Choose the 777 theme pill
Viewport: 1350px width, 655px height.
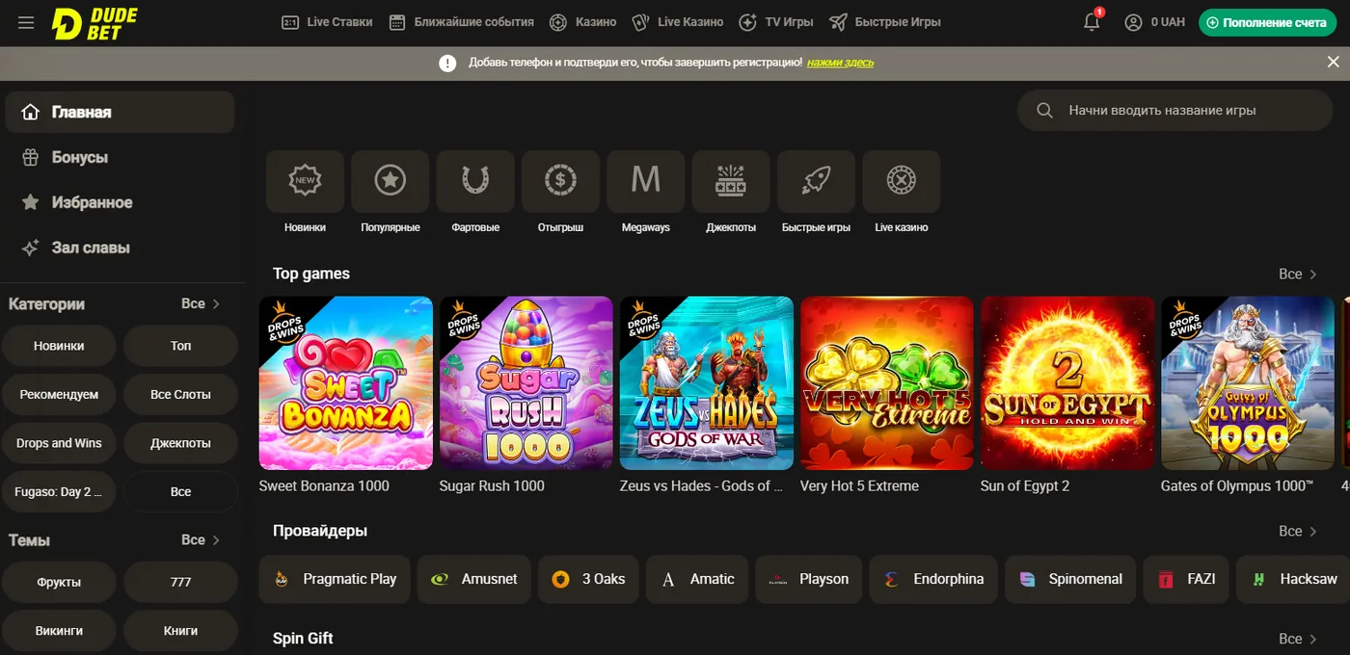coord(181,582)
